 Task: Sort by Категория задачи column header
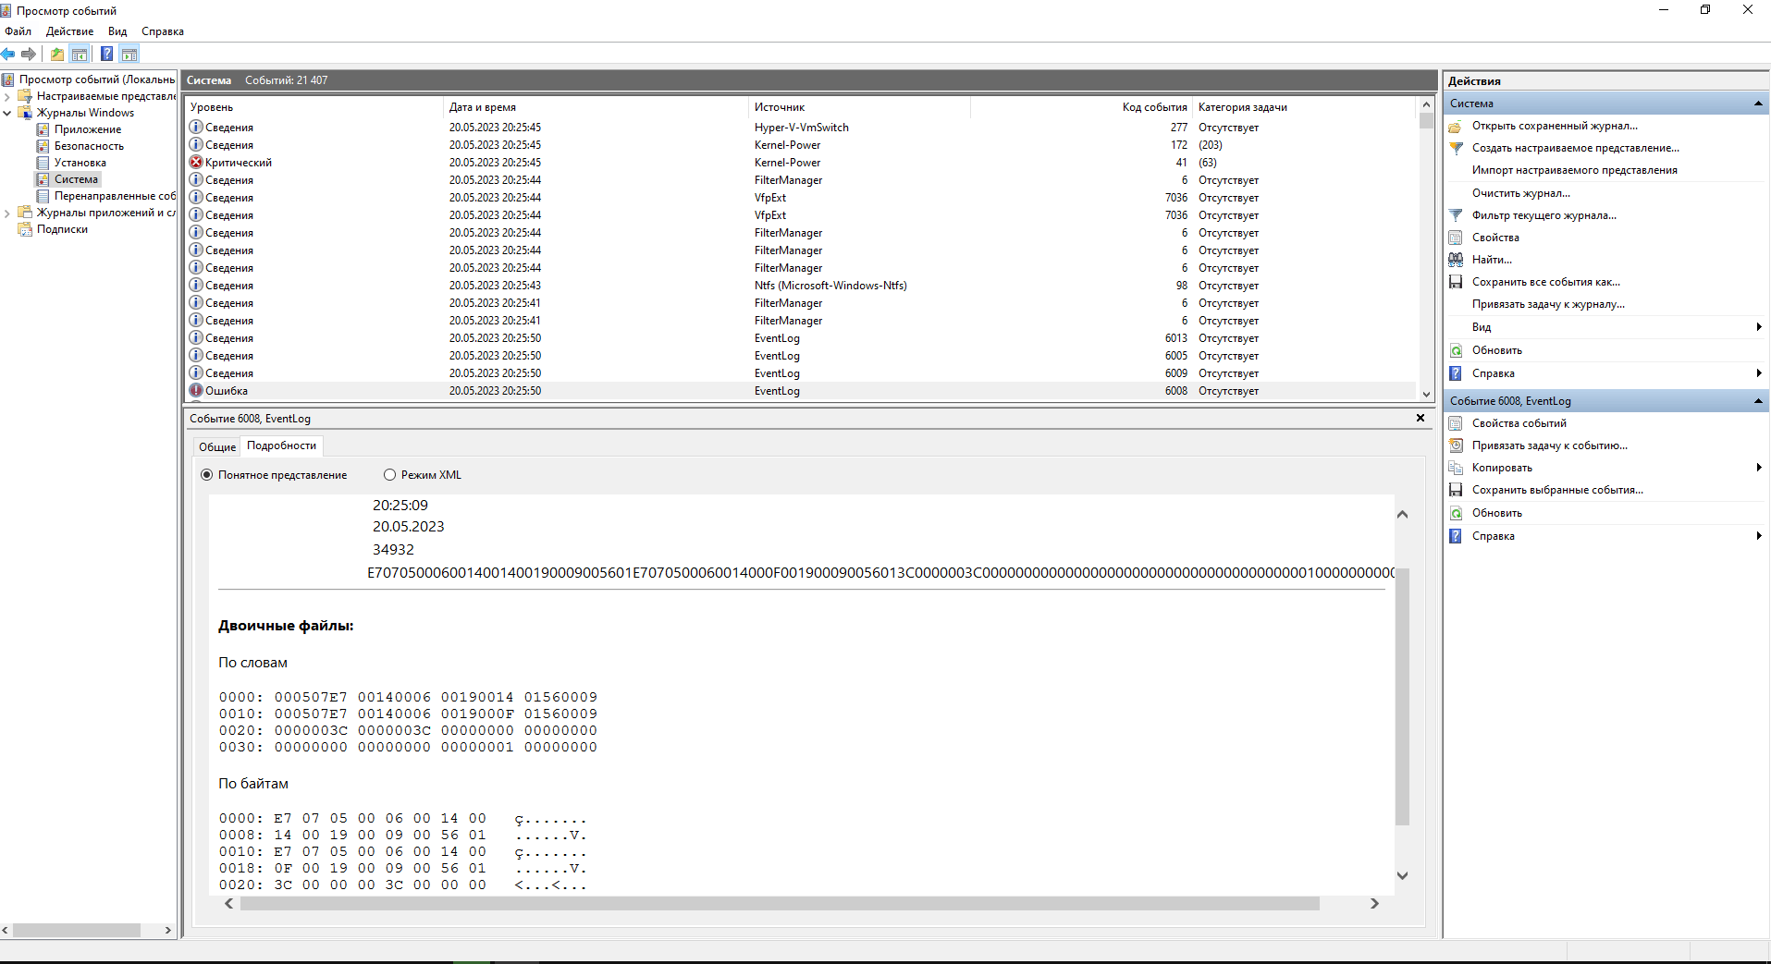pyautogui.click(x=1304, y=107)
